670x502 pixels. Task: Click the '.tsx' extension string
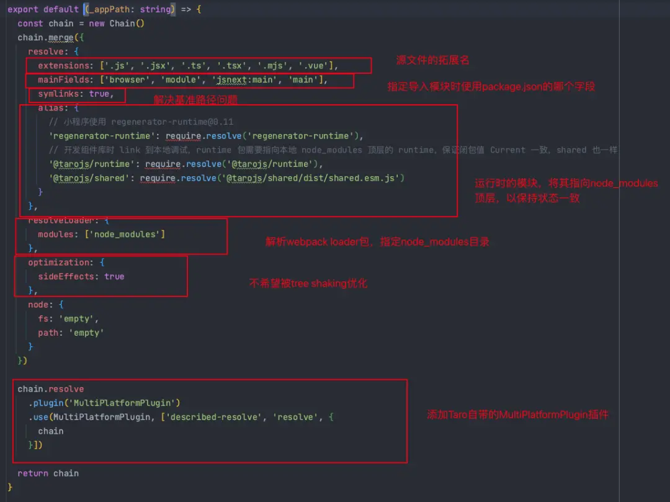point(232,66)
